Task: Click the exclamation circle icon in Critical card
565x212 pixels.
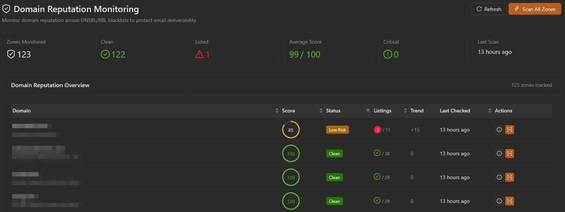Action: coord(388,55)
